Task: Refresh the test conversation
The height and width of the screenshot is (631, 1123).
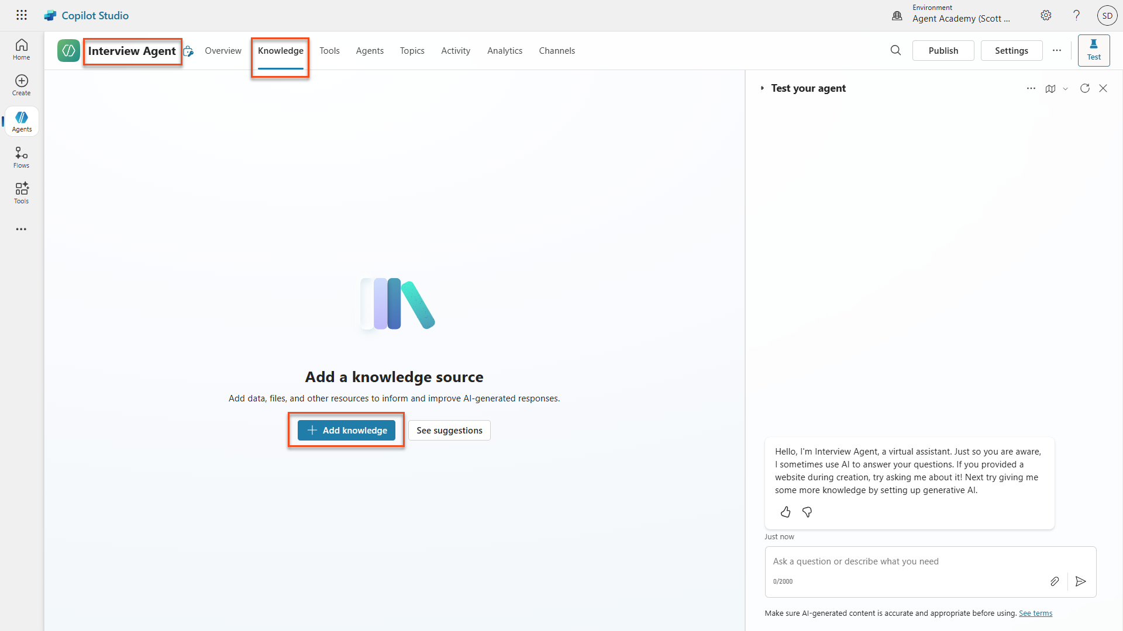Action: pyautogui.click(x=1085, y=88)
